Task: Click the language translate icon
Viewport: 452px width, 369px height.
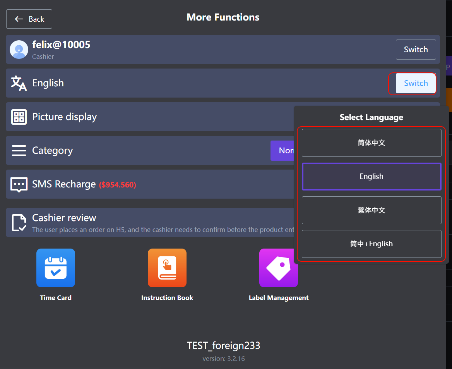Action: pyautogui.click(x=19, y=83)
